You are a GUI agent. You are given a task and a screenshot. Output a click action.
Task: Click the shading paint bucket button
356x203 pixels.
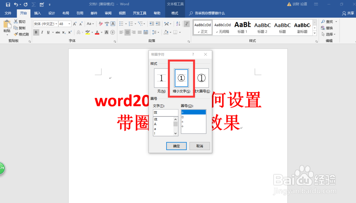click(166, 32)
